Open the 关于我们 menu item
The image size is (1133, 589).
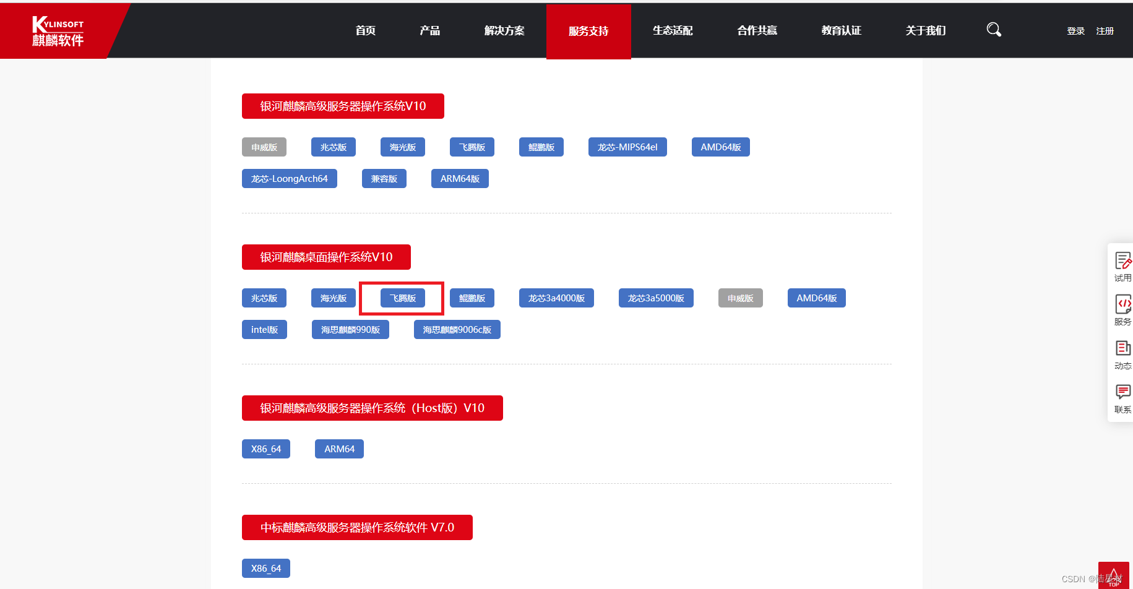tap(925, 30)
